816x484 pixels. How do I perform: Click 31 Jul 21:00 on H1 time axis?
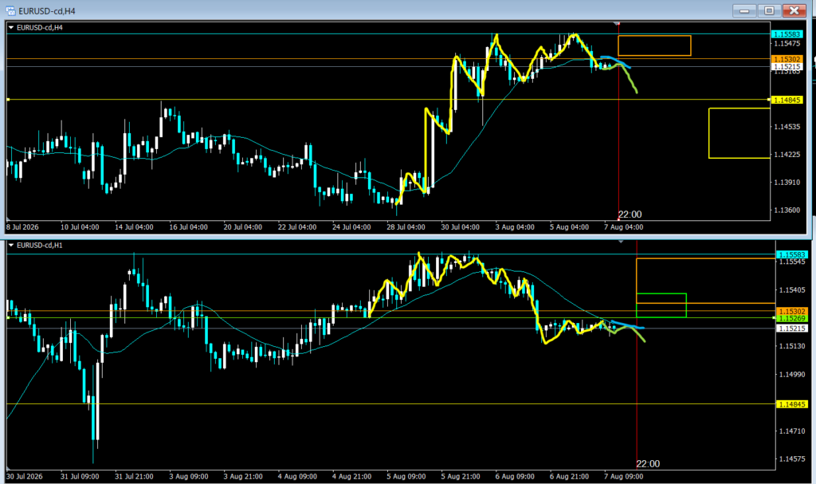[x=134, y=476]
